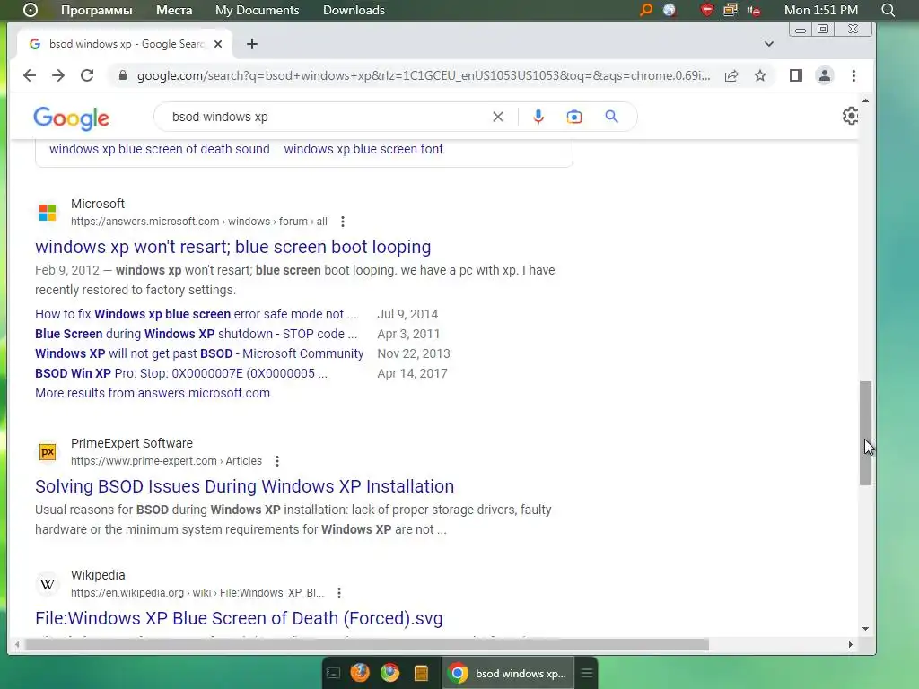The width and height of the screenshot is (919, 689).
Task: Click the horizontal scrollbar thumb
Action: [366, 644]
